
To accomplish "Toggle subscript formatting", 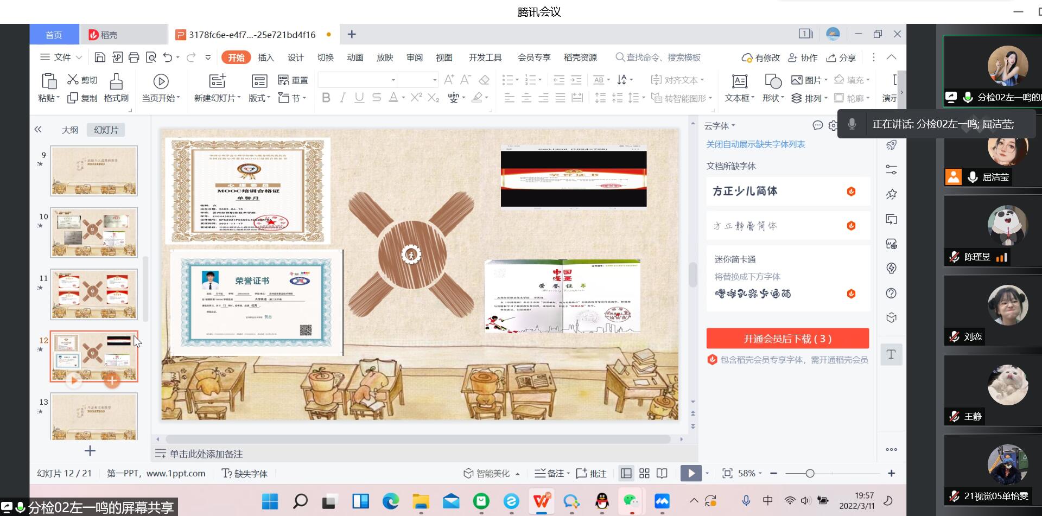I will (433, 98).
